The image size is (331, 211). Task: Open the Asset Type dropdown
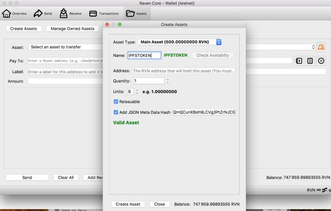[180, 42]
